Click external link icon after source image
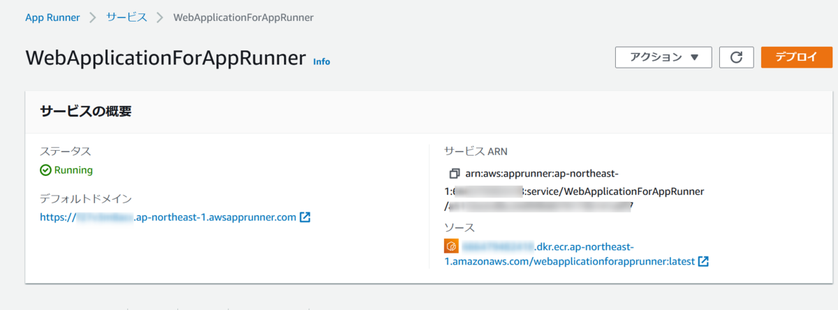Viewport: 838px width, 310px height. 703,262
